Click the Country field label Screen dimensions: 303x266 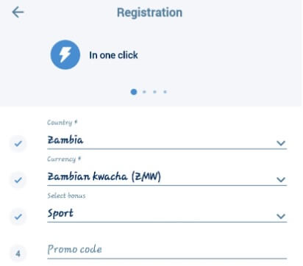(63, 122)
